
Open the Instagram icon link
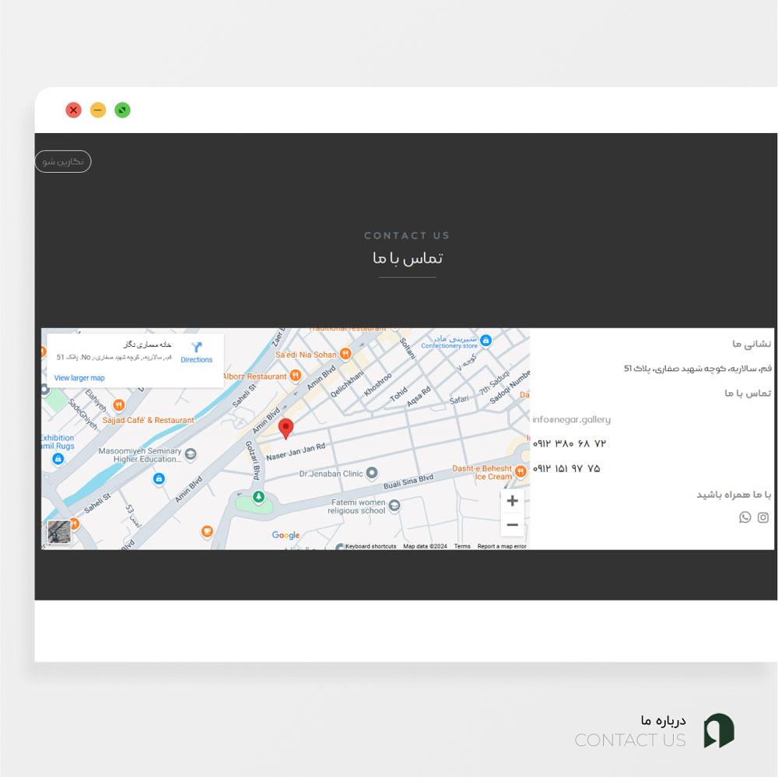pos(763,517)
